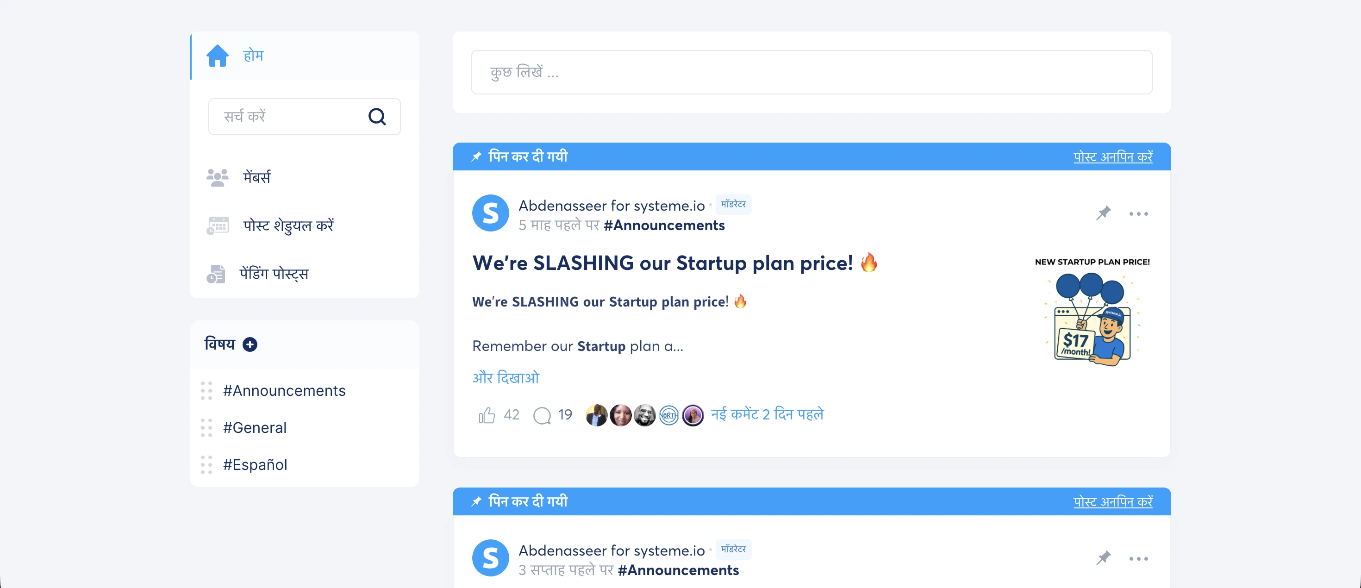This screenshot has width=1361, height=588.
Task: Open the Members page
Action: (x=256, y=177)
